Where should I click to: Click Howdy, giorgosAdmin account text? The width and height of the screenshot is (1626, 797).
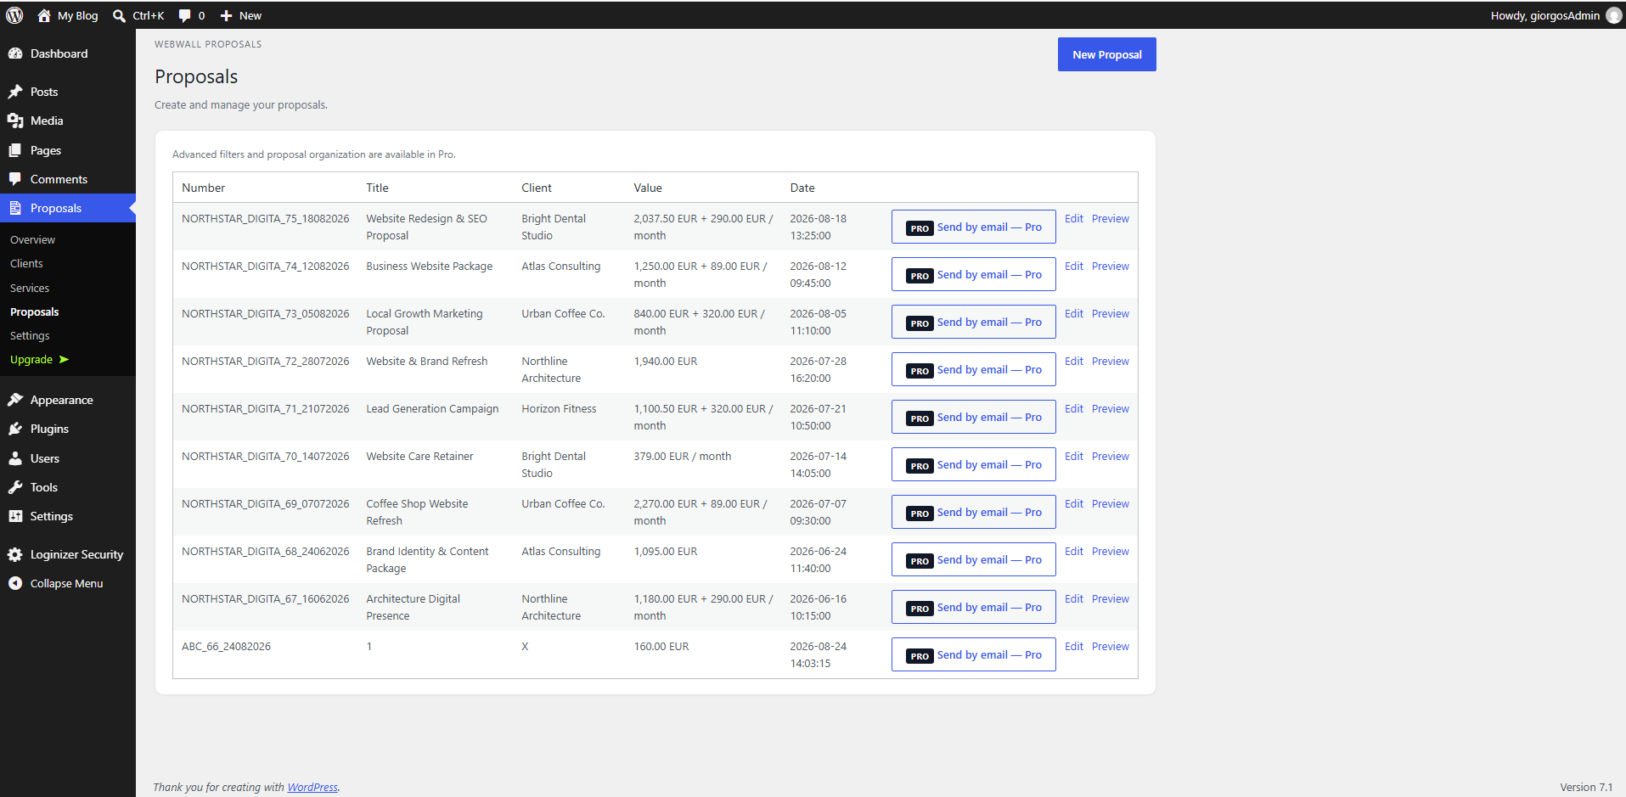[1544, 15]
